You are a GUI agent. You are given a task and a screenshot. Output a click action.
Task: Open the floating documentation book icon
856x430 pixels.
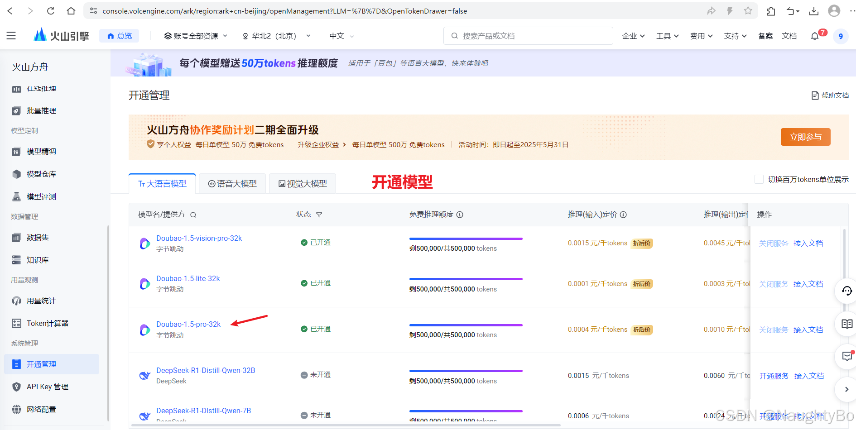tap(846, 324)
